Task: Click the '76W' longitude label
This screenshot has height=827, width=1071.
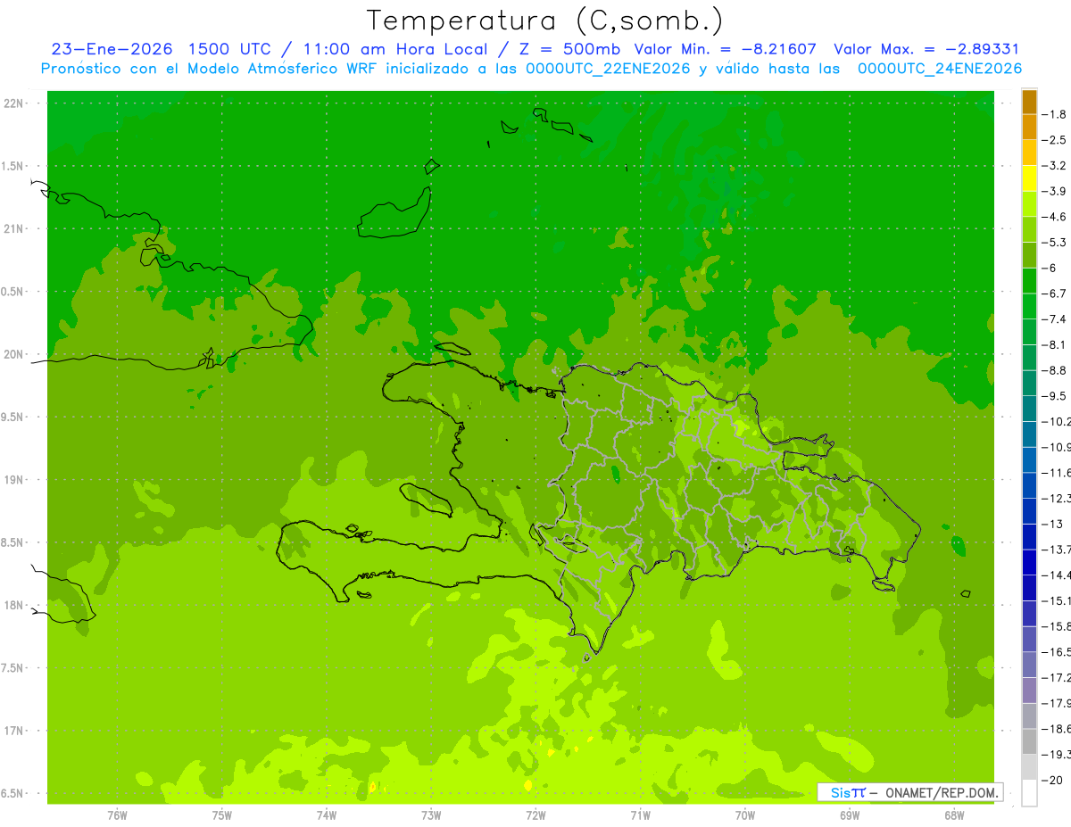Action: (x=117, y=815)
